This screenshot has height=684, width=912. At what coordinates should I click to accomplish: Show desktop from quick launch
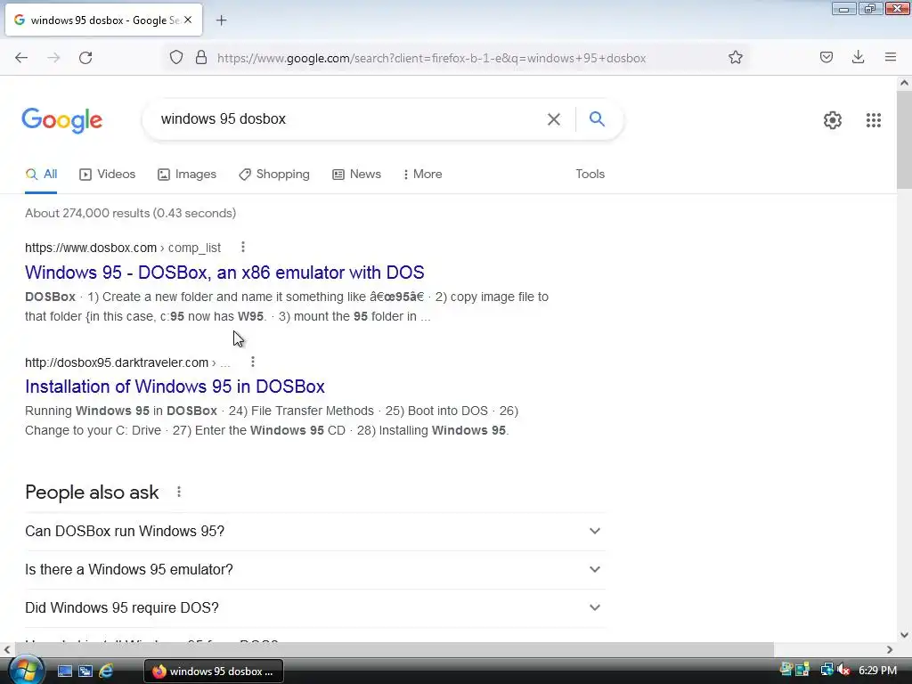coord(64,672)
